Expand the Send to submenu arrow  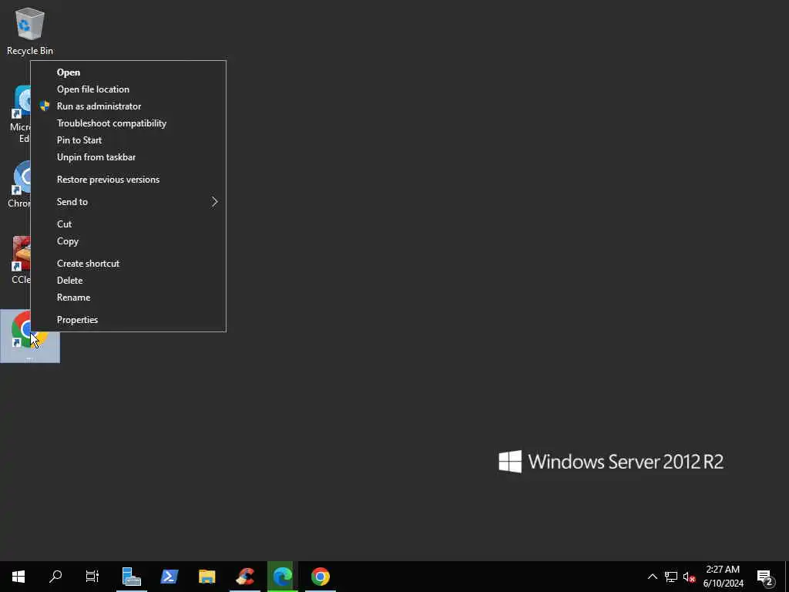(214, 202)
